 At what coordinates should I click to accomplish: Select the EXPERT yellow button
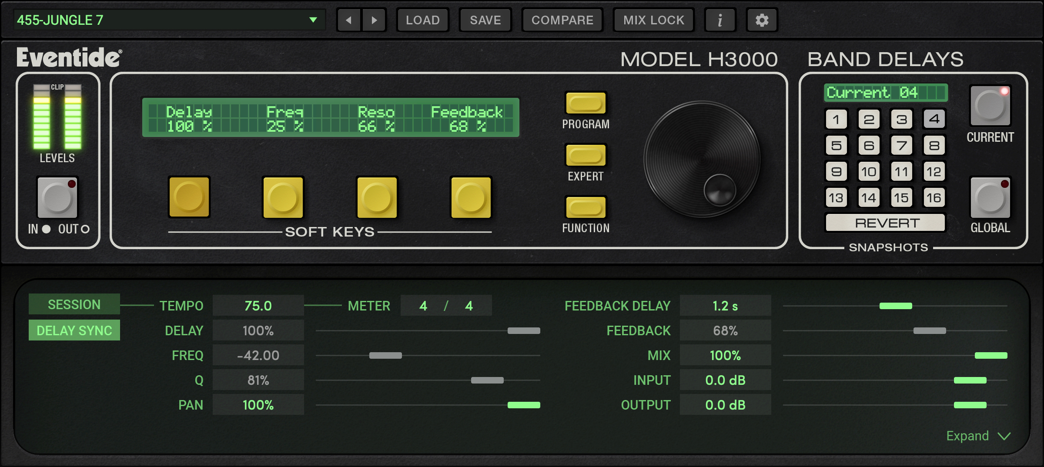click(x=586, y=155)
